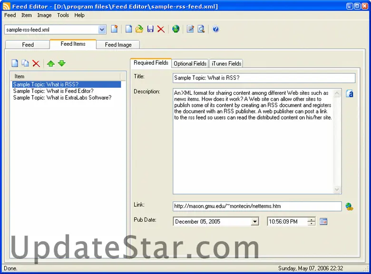Open the Pub Date dropdown

tap(254, 222)
